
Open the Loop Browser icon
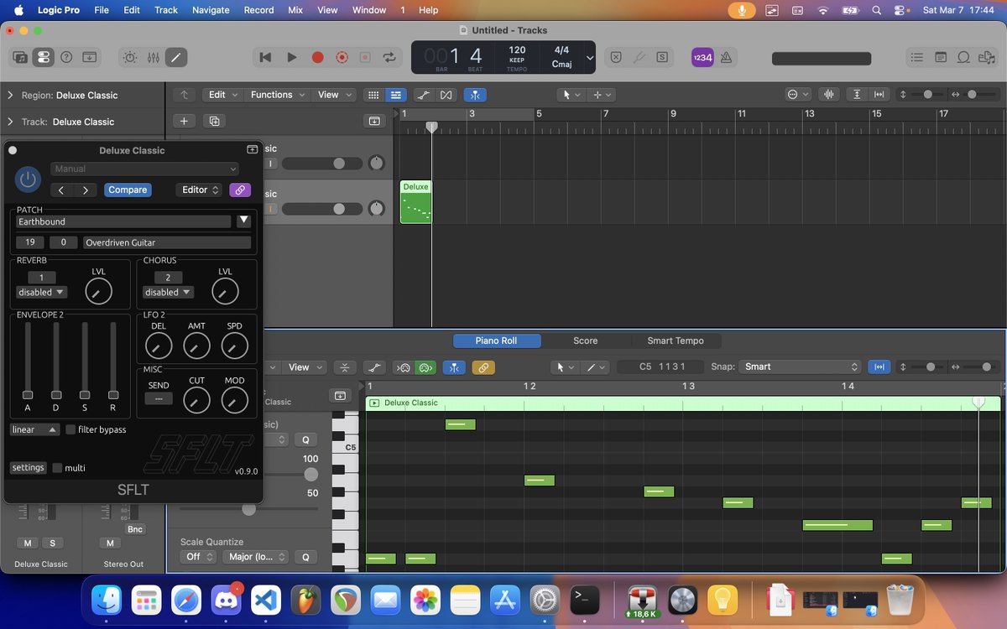point(964,58)
